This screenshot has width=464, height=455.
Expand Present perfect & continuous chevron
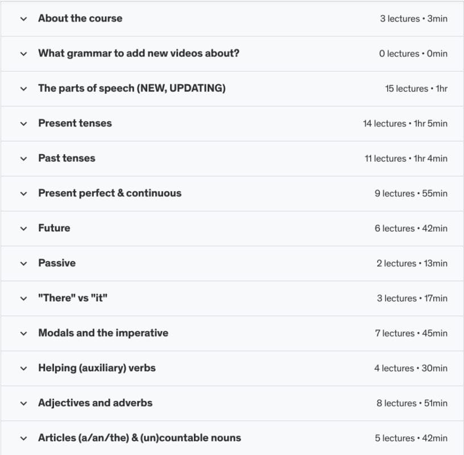23,193
